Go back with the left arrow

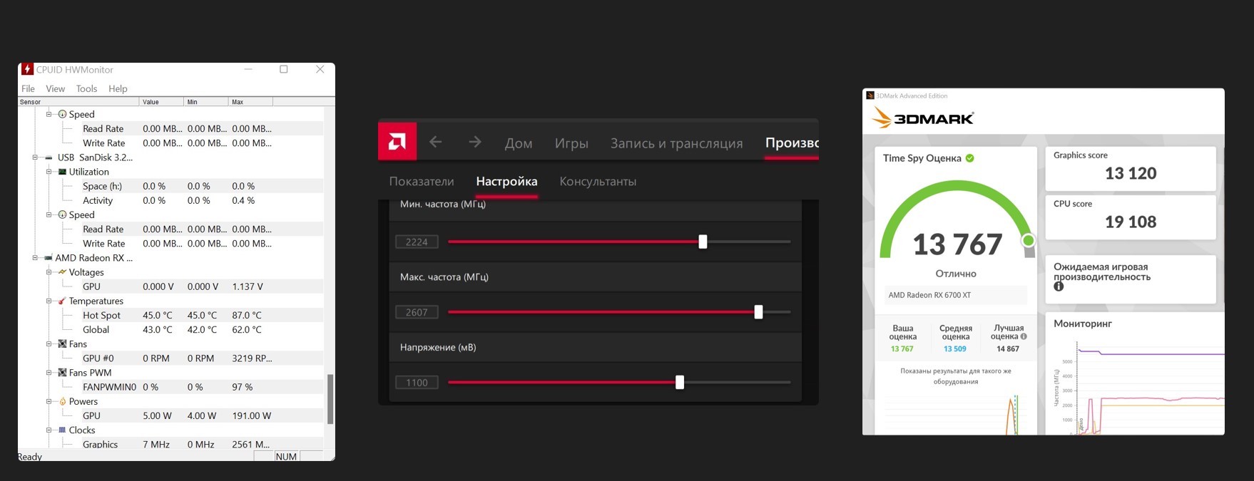(436, 143)
